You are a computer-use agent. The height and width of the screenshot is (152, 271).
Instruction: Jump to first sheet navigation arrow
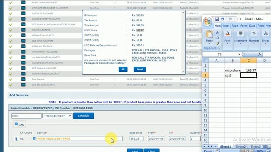(x=205, y=147)
